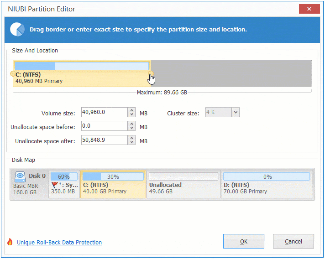Click the pie chart partition icon in header
This screenshot has width=325, height=259.
click(x=17, y=29)
